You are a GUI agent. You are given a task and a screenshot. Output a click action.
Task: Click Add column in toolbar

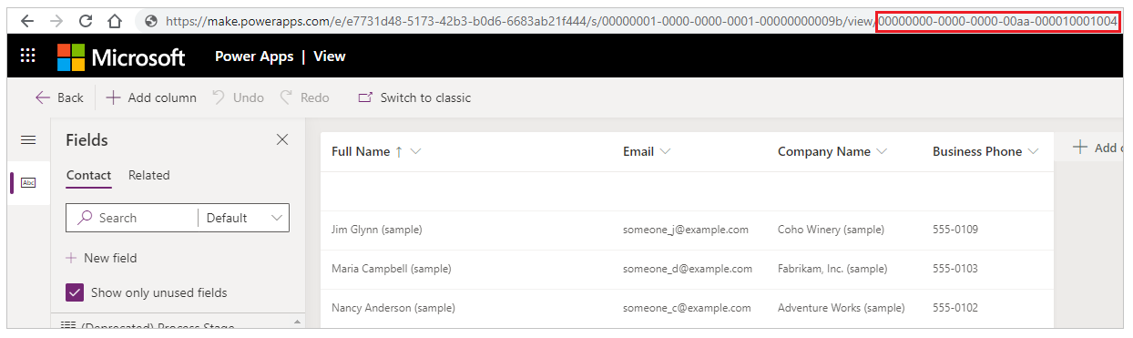tap(151, 97)
